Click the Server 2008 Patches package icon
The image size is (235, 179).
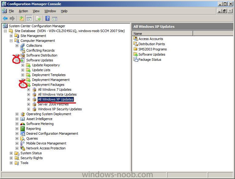(x=34, y=104)
